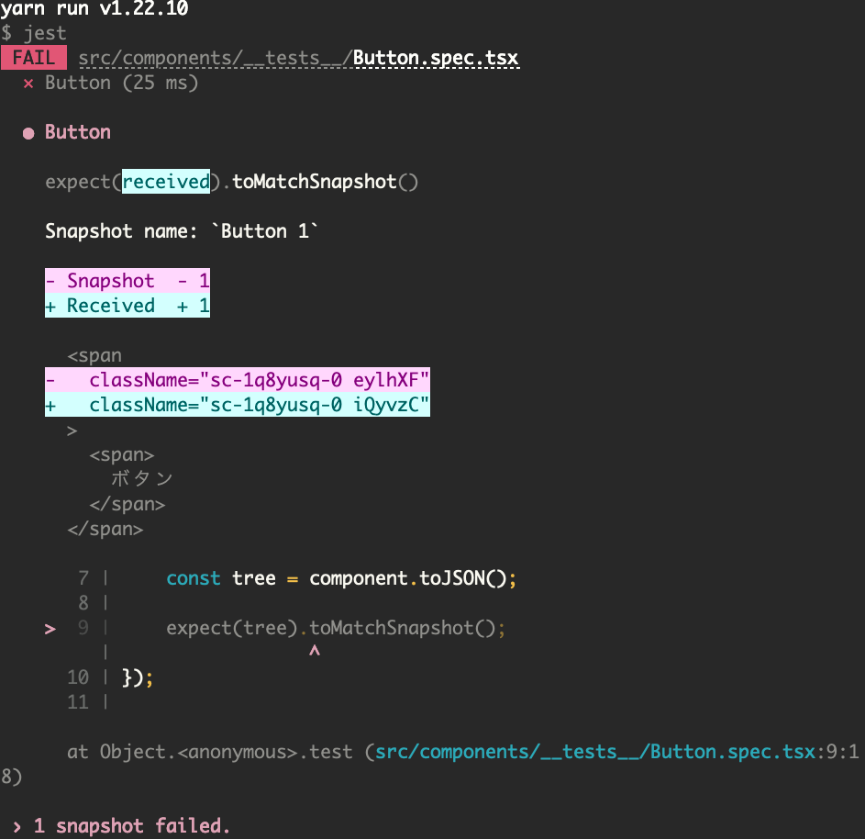The height and width of the screenshot is (839, 865).
Task: Click the '1 snapshot failed.' summary line
Action: coord(121,826)
